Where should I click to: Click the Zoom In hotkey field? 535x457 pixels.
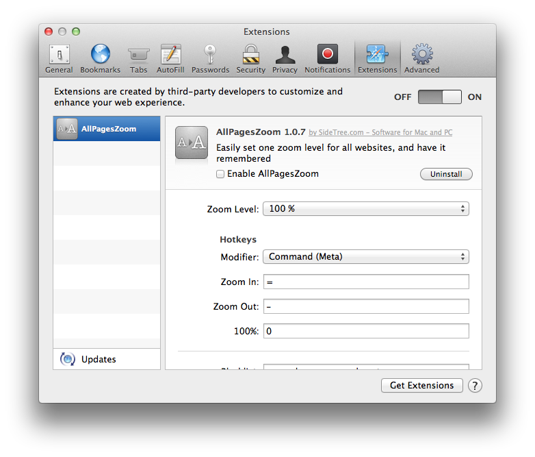[x=366, y=282]
